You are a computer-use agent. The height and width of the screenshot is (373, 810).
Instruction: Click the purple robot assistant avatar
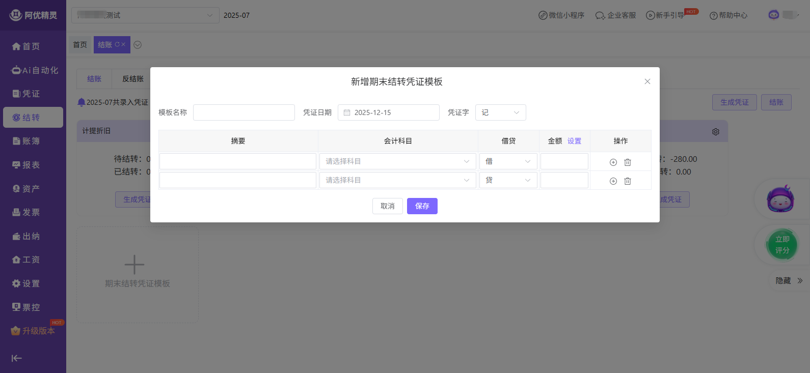(780, 199)
